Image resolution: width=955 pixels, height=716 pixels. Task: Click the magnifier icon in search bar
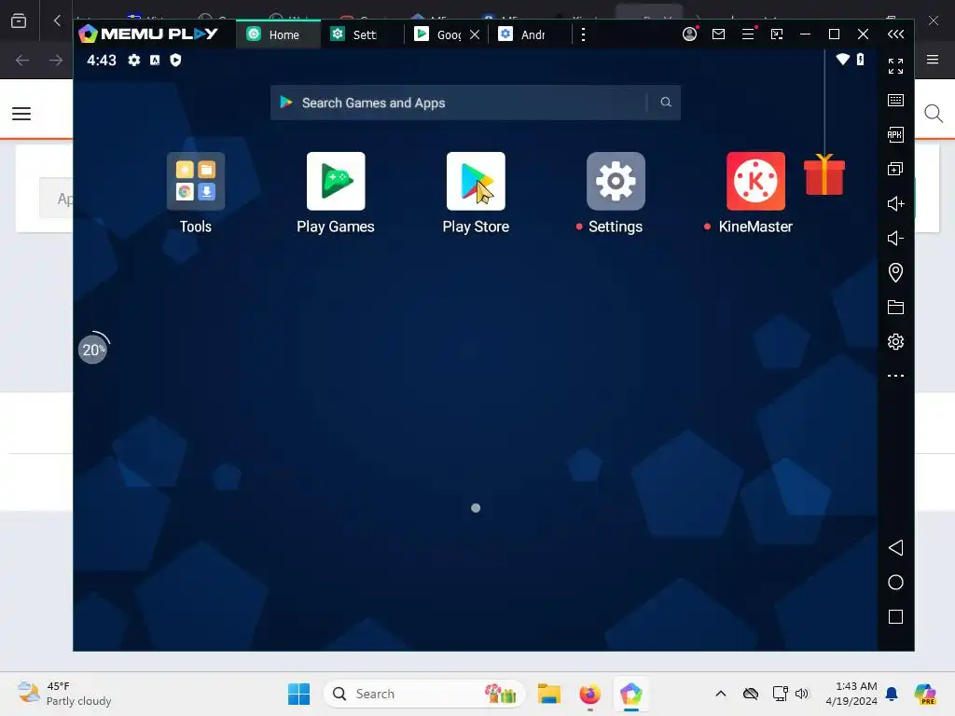coord(666,103)
